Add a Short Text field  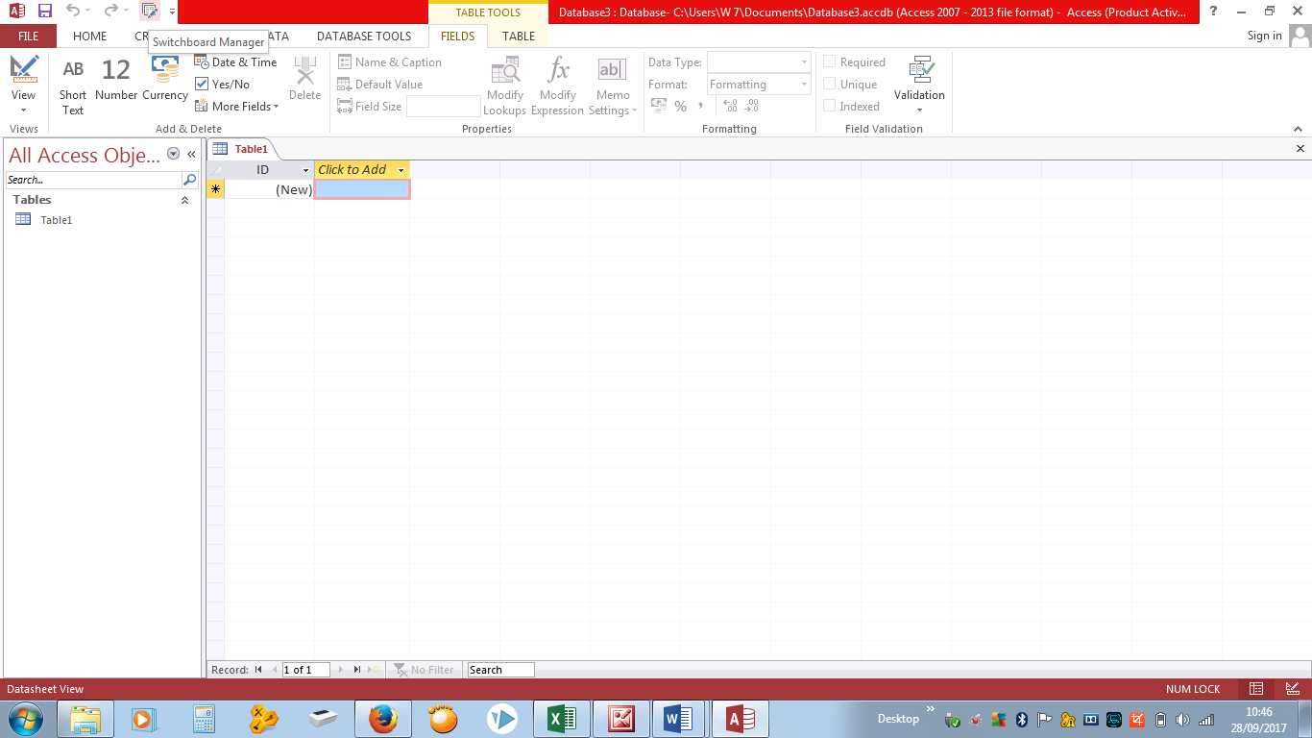[x=72, y=85]
